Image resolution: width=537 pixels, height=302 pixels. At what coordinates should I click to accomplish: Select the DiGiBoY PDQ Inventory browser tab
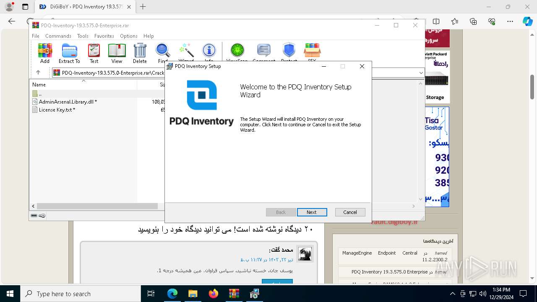pos(85,7)
